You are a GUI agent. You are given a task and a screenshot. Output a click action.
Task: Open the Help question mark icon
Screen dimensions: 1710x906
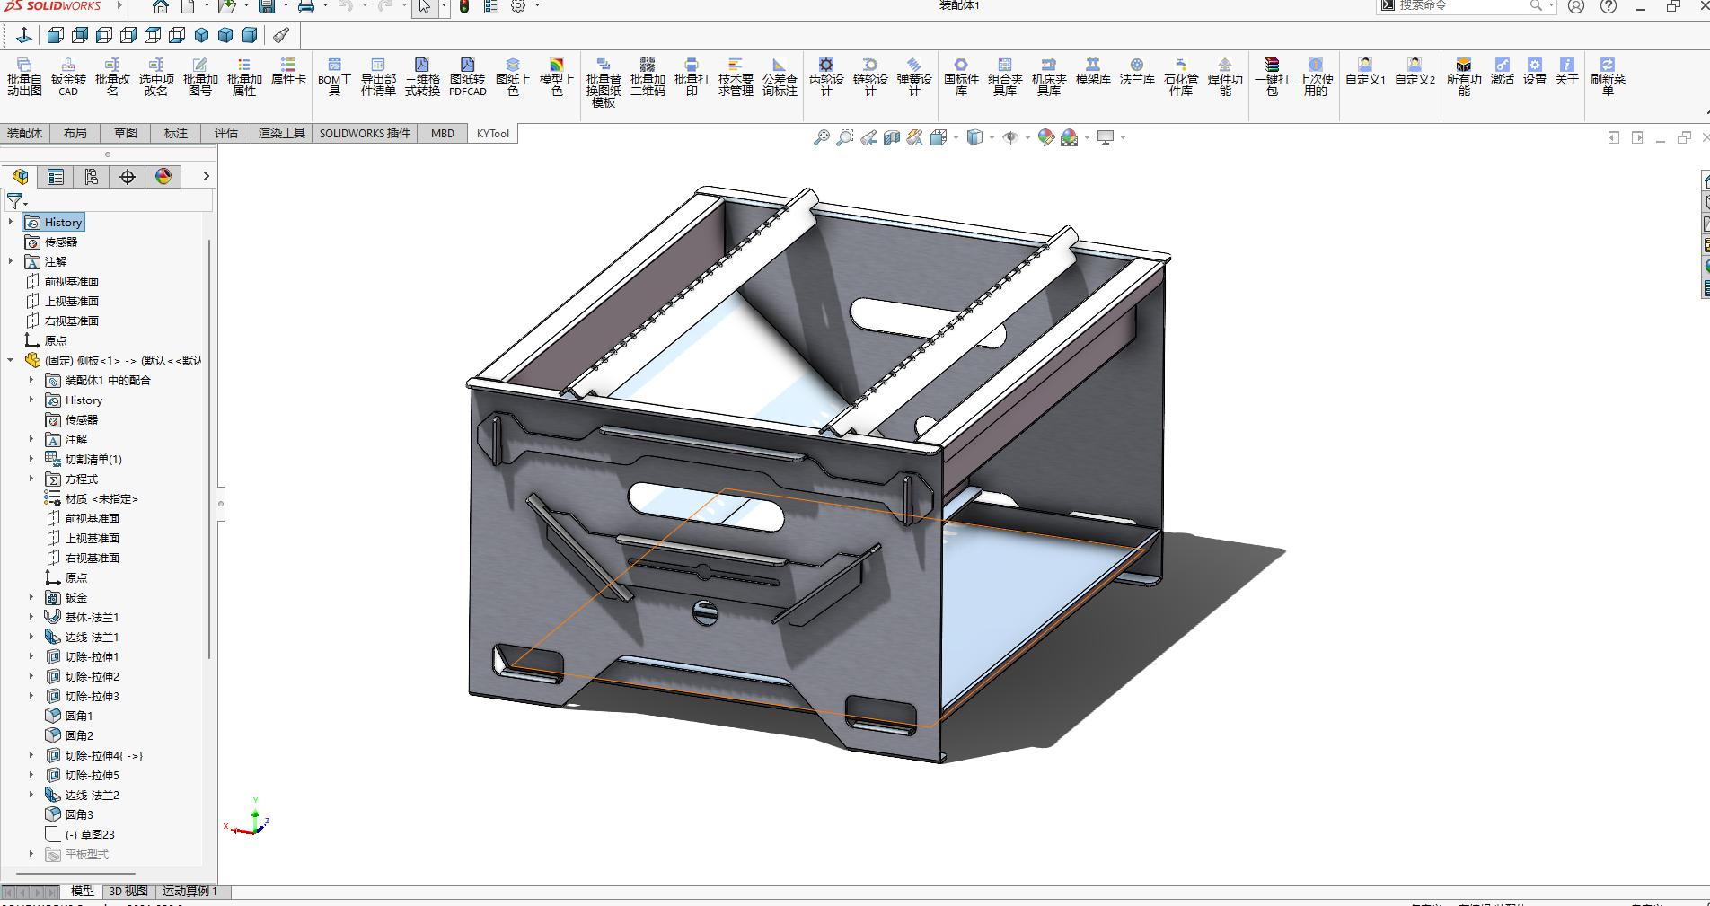(1609, 6)
